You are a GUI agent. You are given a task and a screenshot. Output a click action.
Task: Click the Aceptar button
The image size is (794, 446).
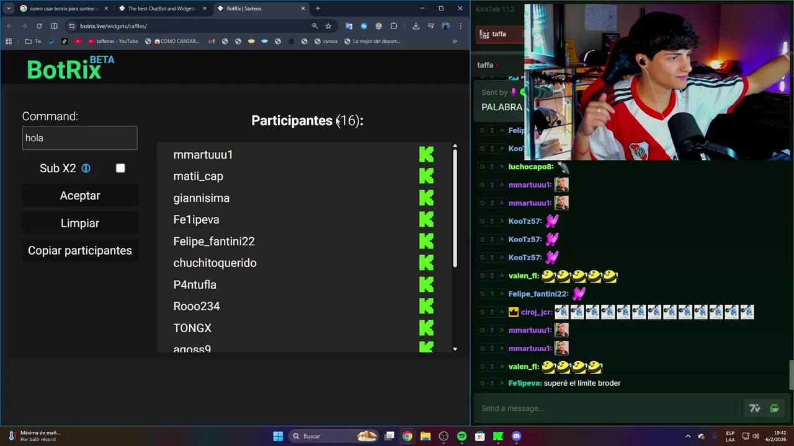coord(80,196)
